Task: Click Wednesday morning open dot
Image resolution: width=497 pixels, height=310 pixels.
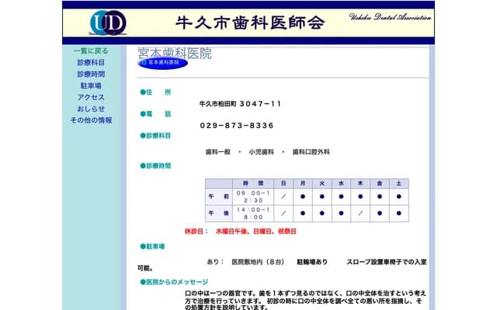Action: [341, 197]
